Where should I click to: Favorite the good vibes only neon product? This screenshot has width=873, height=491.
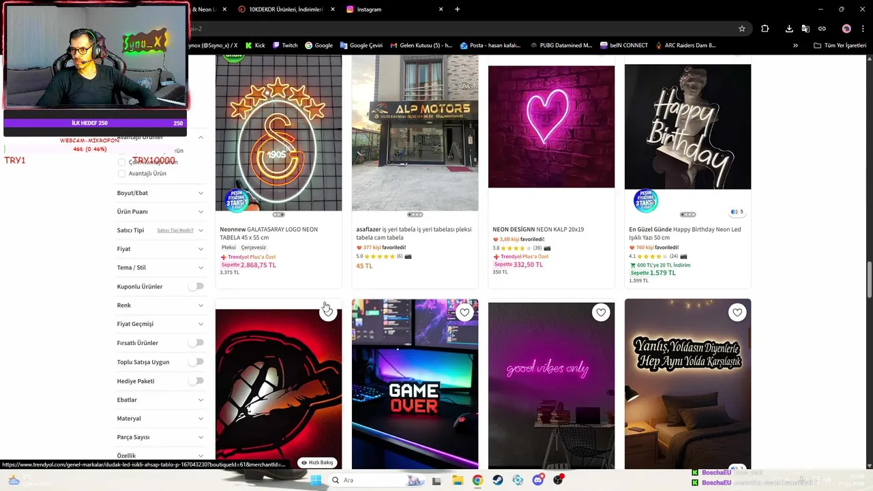[601, 312]
